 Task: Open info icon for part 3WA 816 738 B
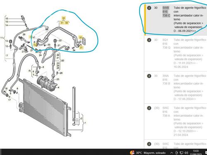point(149,76)
